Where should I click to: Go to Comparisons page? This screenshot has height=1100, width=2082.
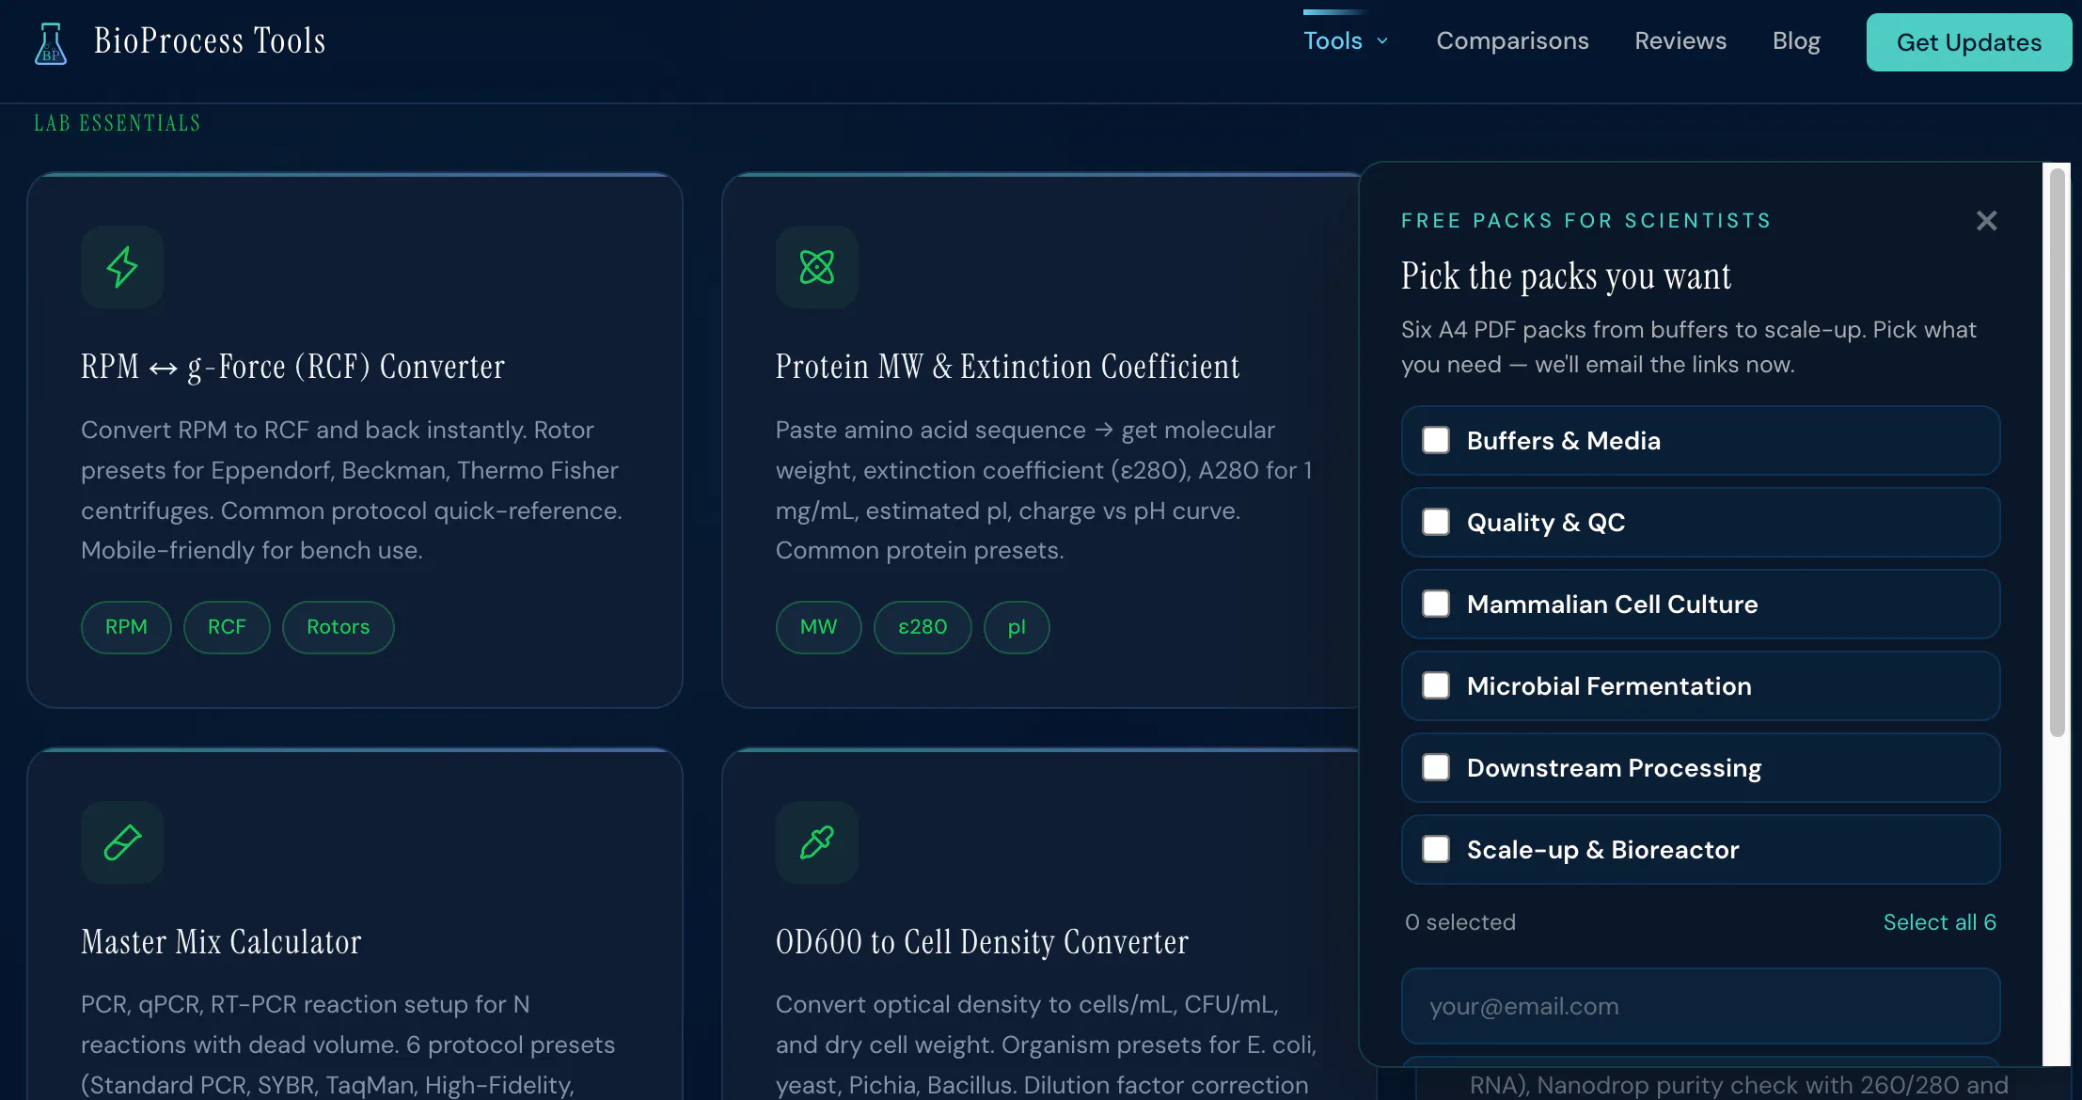(1512, 41)
